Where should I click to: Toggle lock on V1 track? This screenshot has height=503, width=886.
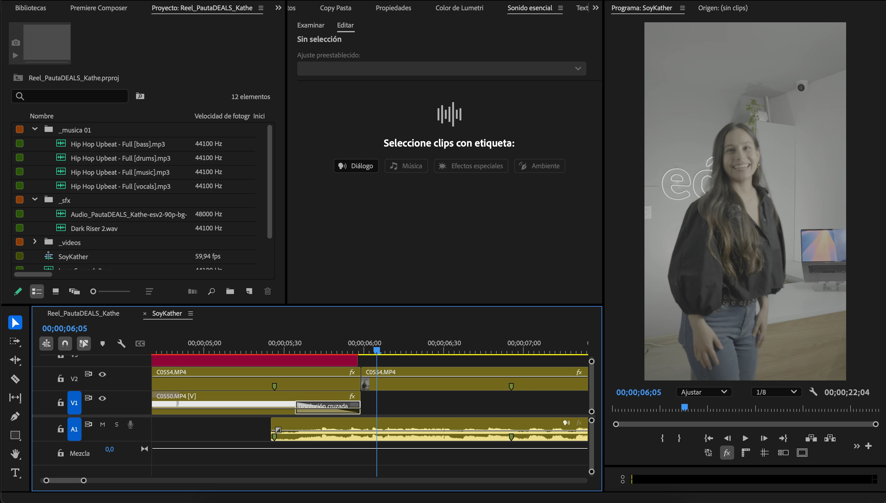(61, 402)
